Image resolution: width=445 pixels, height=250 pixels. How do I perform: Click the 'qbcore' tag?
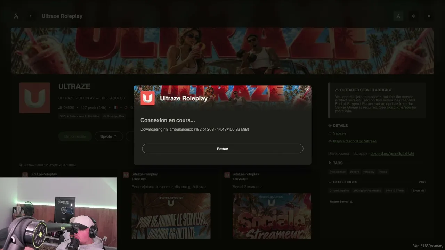pyautogui.click(x=355, y=172)
